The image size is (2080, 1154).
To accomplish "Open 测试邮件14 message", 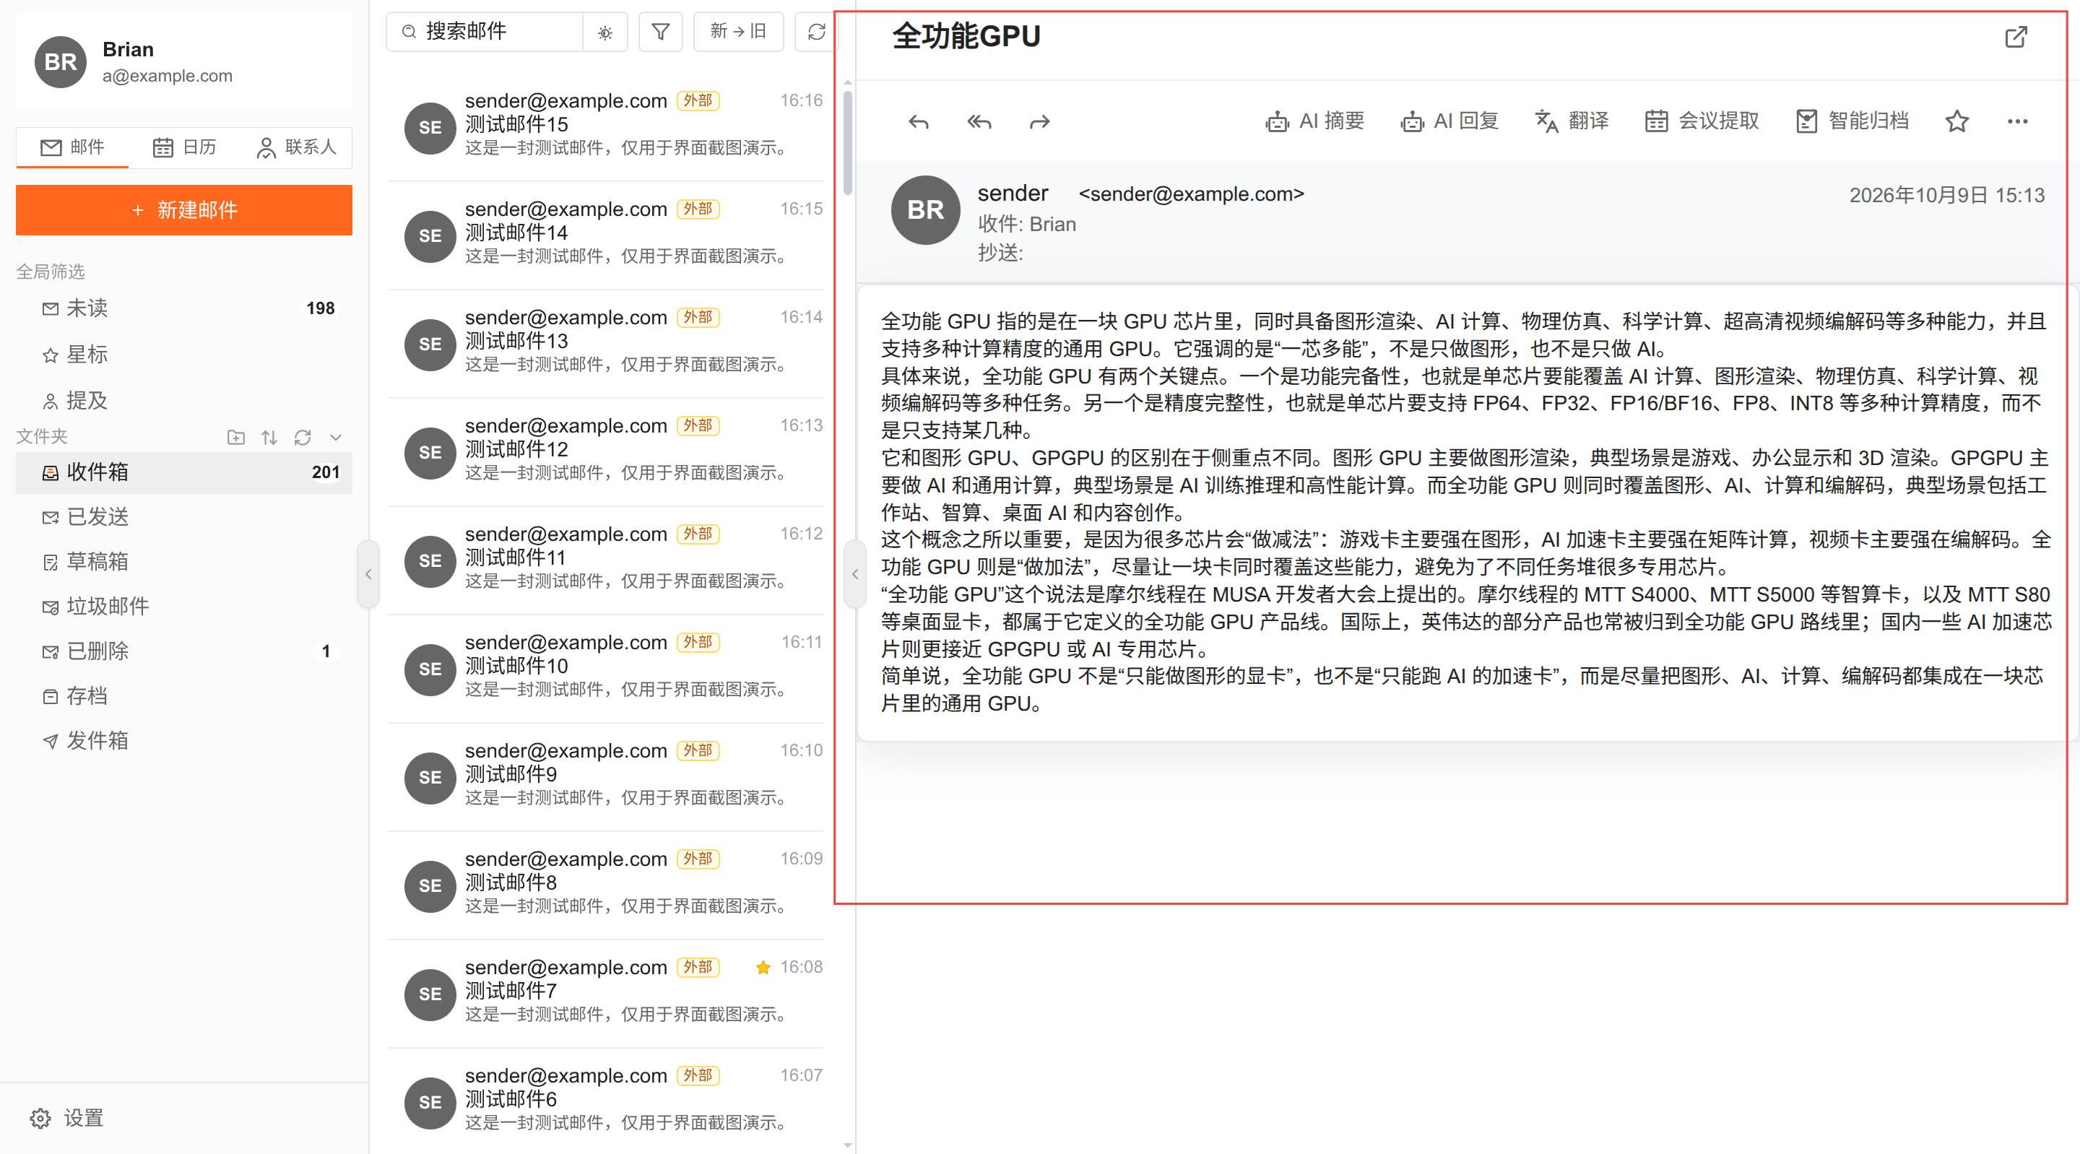I will coord(606,235).
